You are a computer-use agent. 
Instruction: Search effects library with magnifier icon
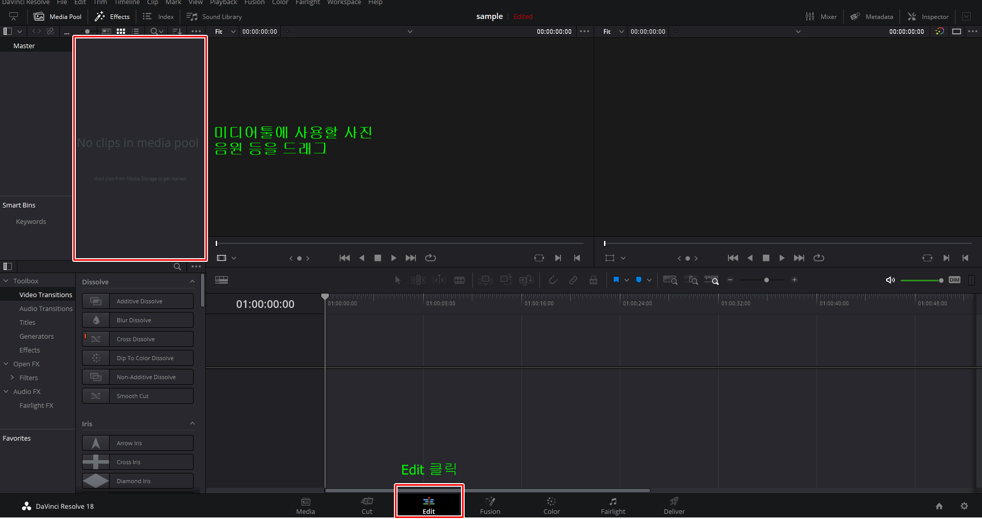pyautogui.click(x=177, y=266)
